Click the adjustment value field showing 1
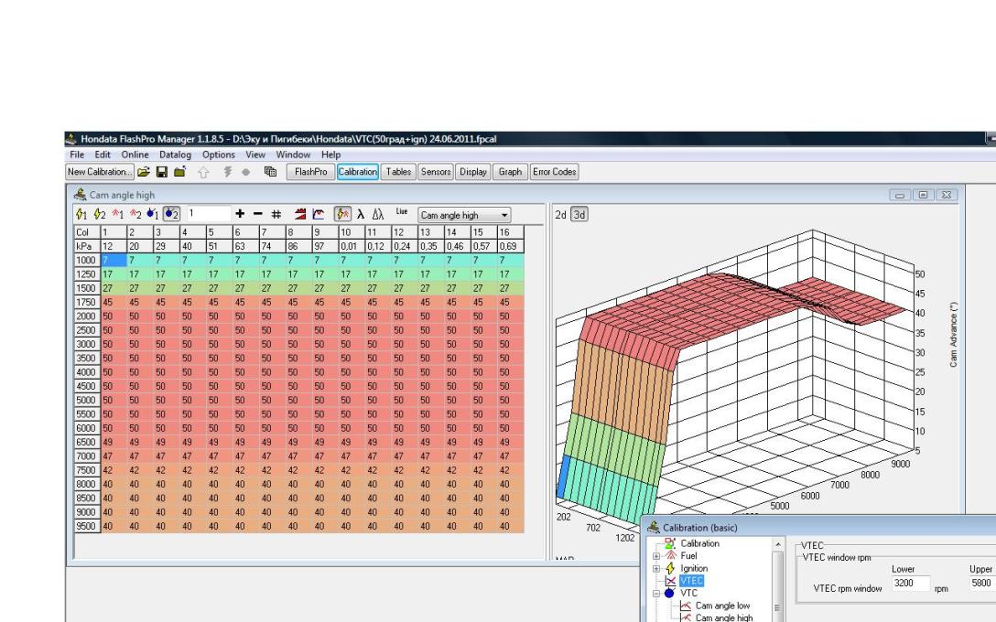The width and height of the screenshot is (996, 622). point(209,214)
